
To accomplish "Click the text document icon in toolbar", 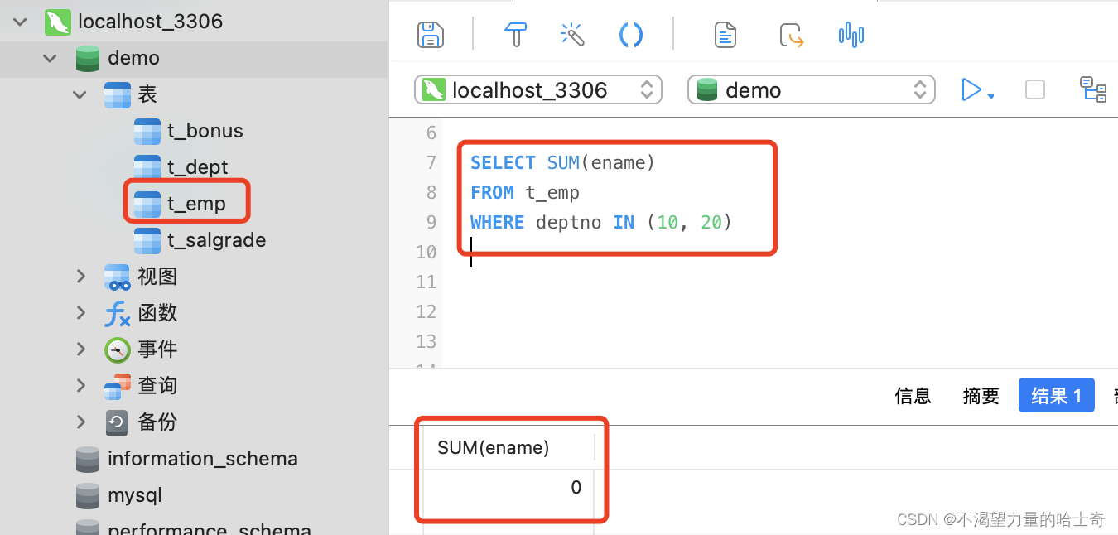I will pos(725,35).
